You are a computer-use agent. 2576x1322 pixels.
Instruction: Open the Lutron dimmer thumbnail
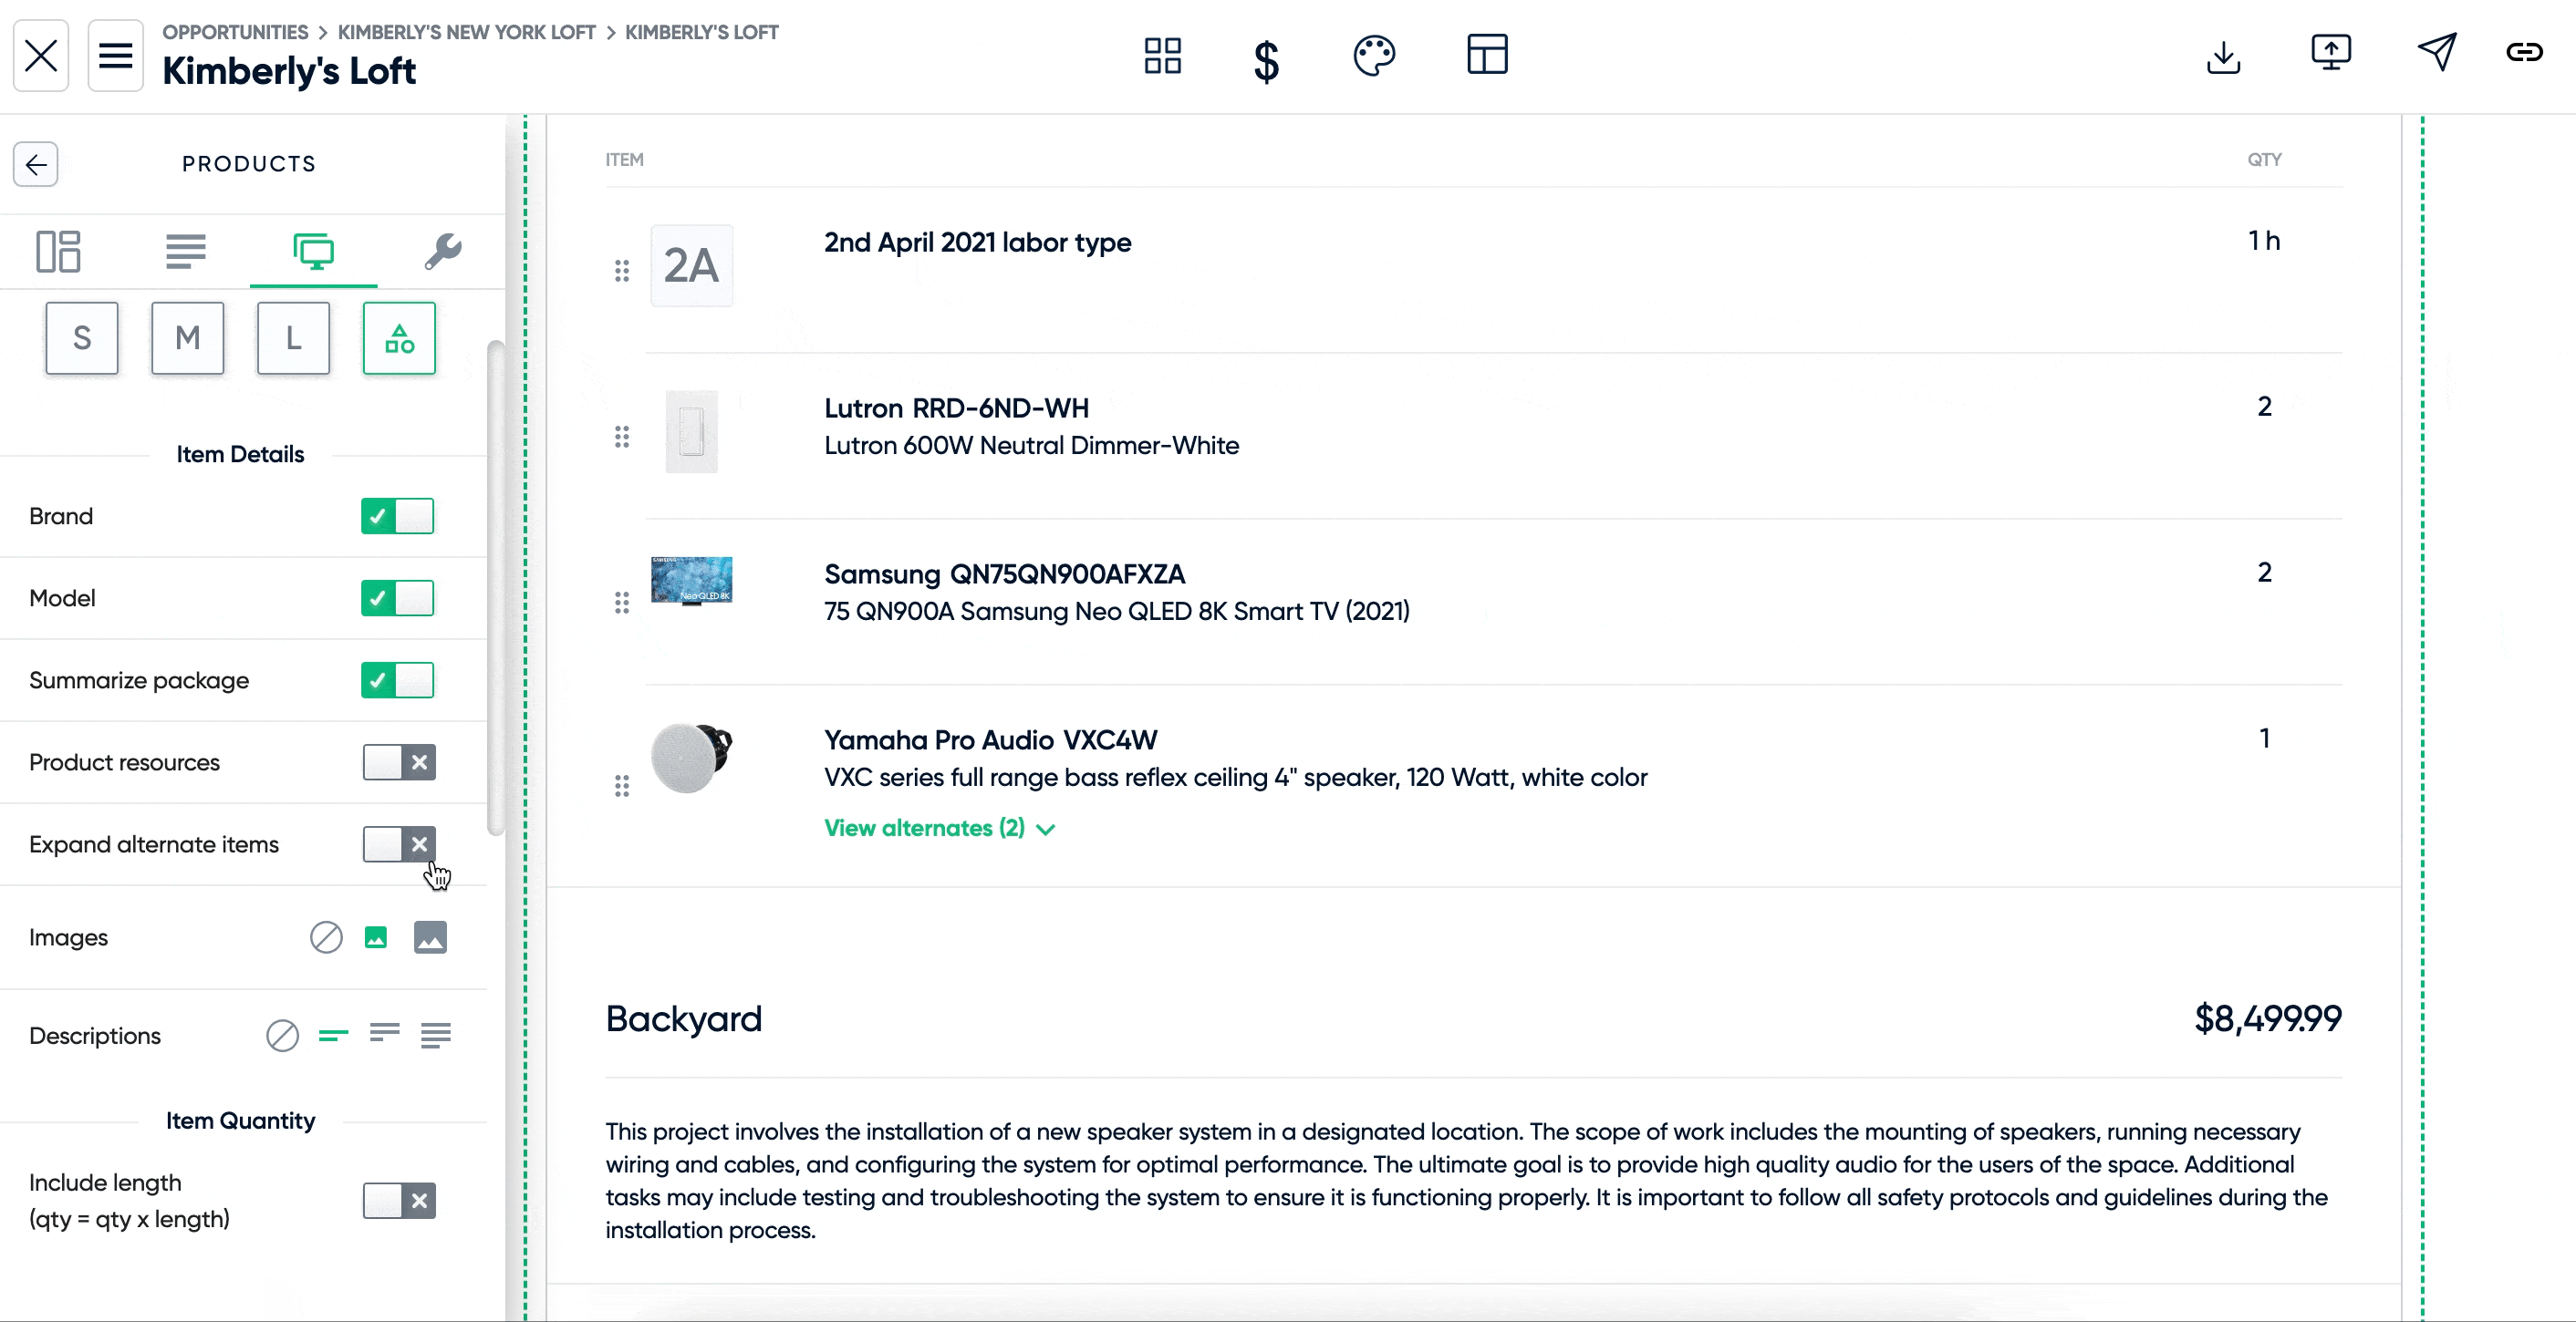tap(691, 430)
